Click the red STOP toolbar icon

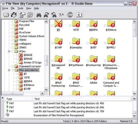click(70, 15)
